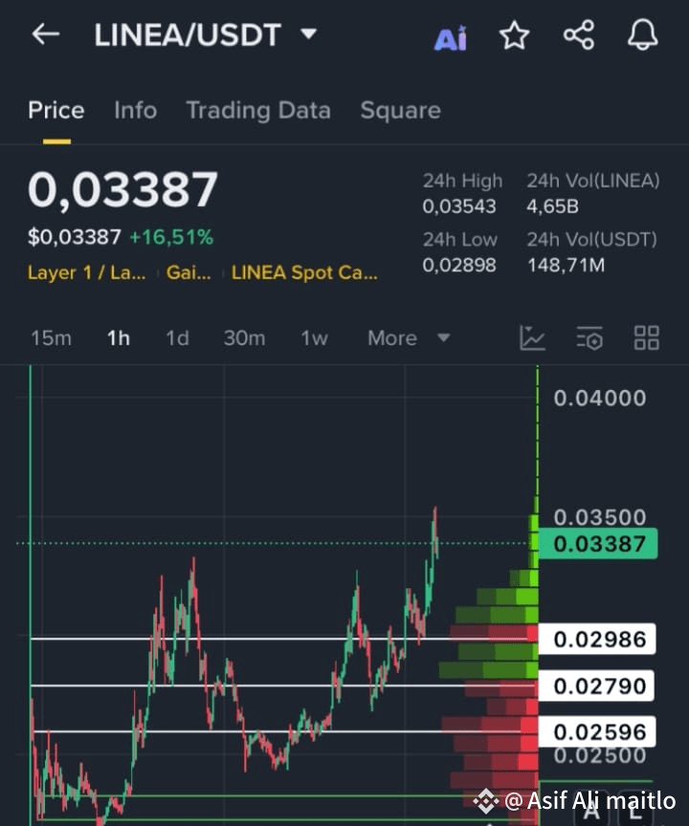The width and height of the screenshot is (689, 826).
Task: Open the Trading Data tab
Action: [x=258, y=111]
